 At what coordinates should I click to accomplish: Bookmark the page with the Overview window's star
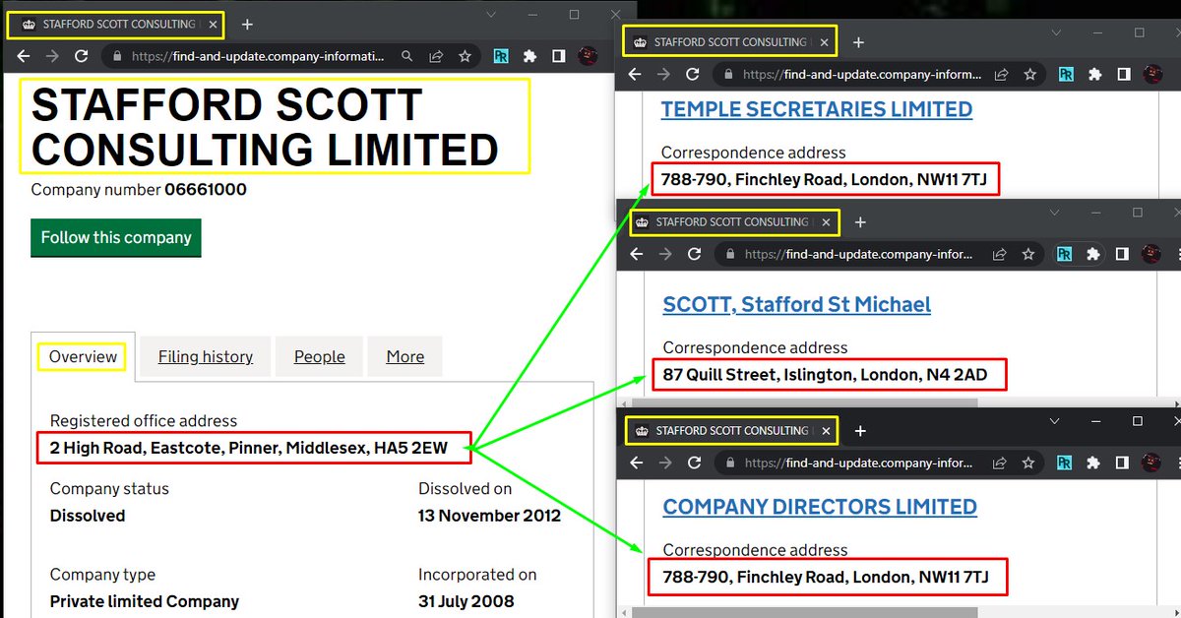[465, 57]
